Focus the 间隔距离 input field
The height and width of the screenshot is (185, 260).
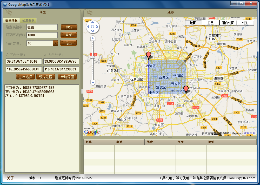click(x=42, y=35)
